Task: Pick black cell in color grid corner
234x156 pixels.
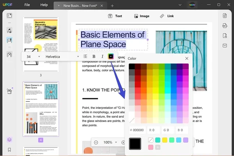Action: tap(132, 66)
